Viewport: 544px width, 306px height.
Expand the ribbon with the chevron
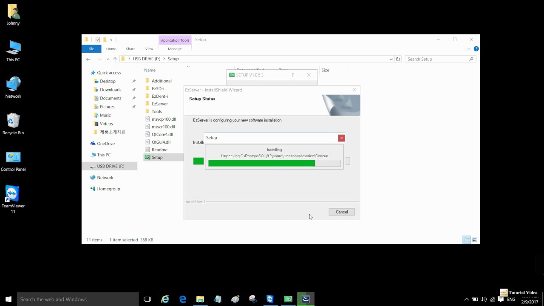[x=469, y=49]
